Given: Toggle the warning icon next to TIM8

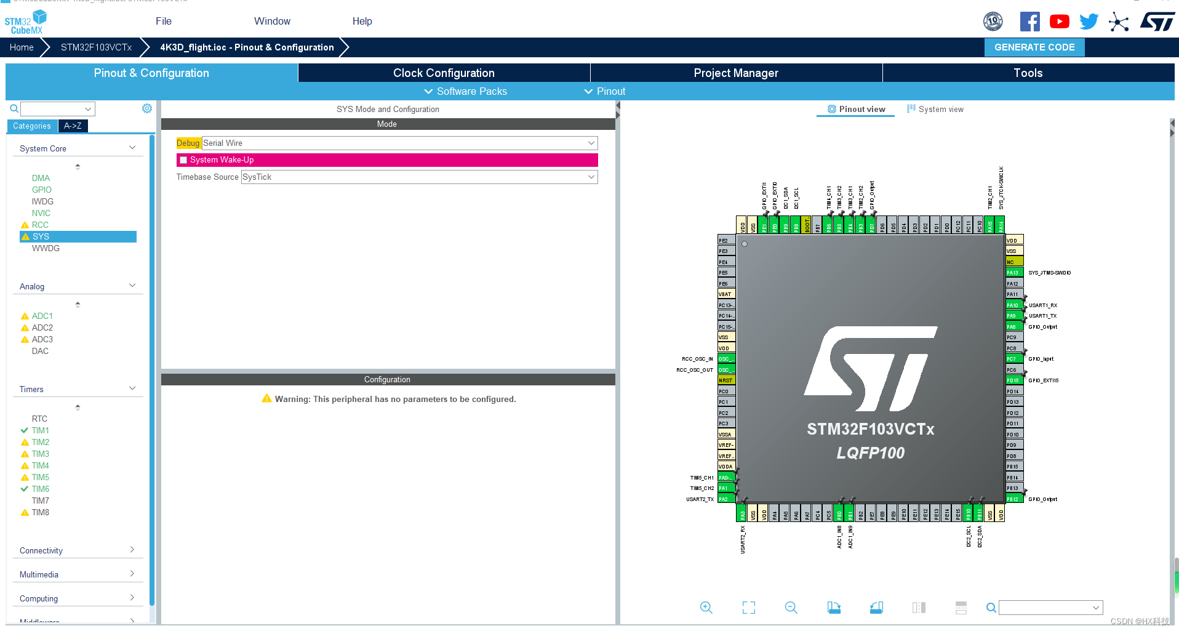Looking at the screenshot, I should pyautogui.click(x=25, y=512).
